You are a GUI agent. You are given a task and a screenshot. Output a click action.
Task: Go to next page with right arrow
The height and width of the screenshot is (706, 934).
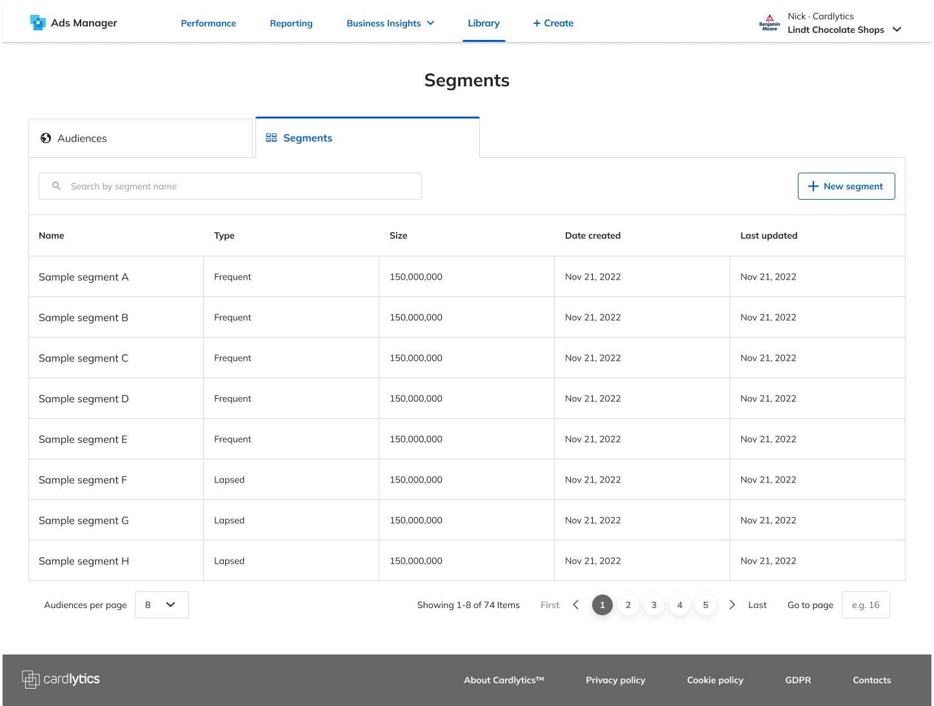[731, 605]
